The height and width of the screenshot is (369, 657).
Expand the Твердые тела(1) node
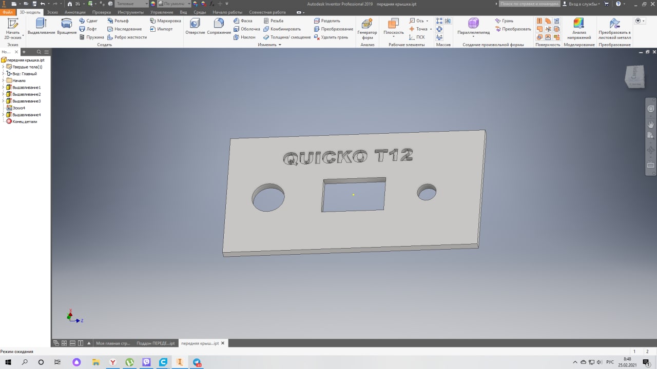pyautogui.click(x=3, y=67)
